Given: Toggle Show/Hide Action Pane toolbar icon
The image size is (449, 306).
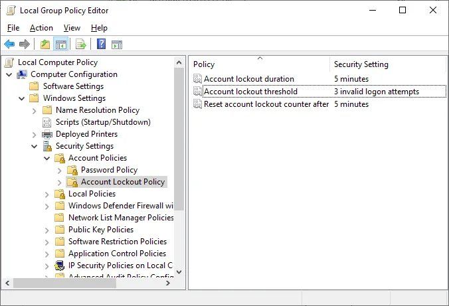Looking at the screenshot, I should (117, 44).
